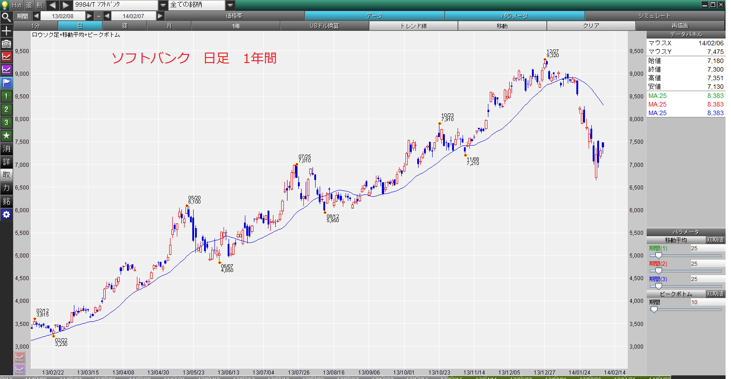Click the トレンド線 button

click(414, 26)
